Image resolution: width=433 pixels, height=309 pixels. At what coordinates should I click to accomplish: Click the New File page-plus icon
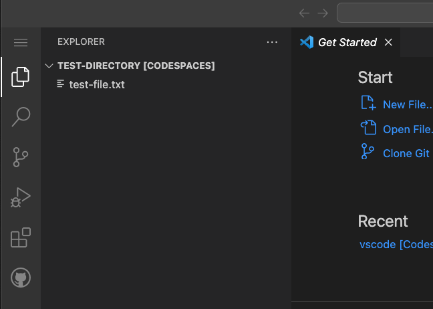point(368,103)
